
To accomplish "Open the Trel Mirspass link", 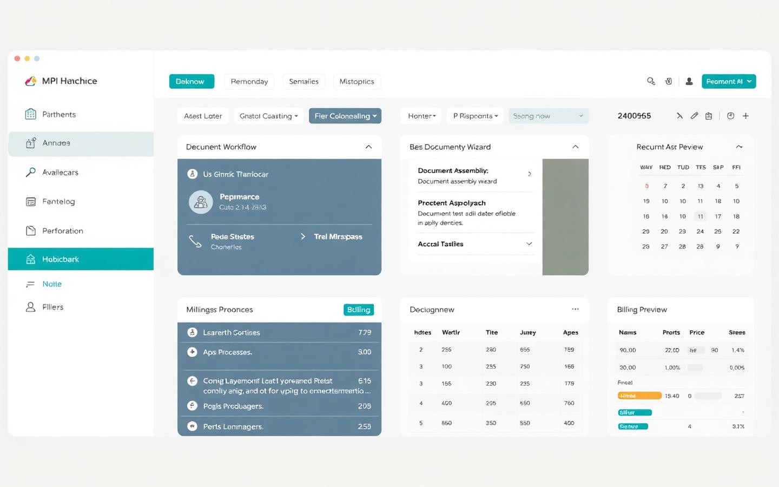I will coord(338,236).
